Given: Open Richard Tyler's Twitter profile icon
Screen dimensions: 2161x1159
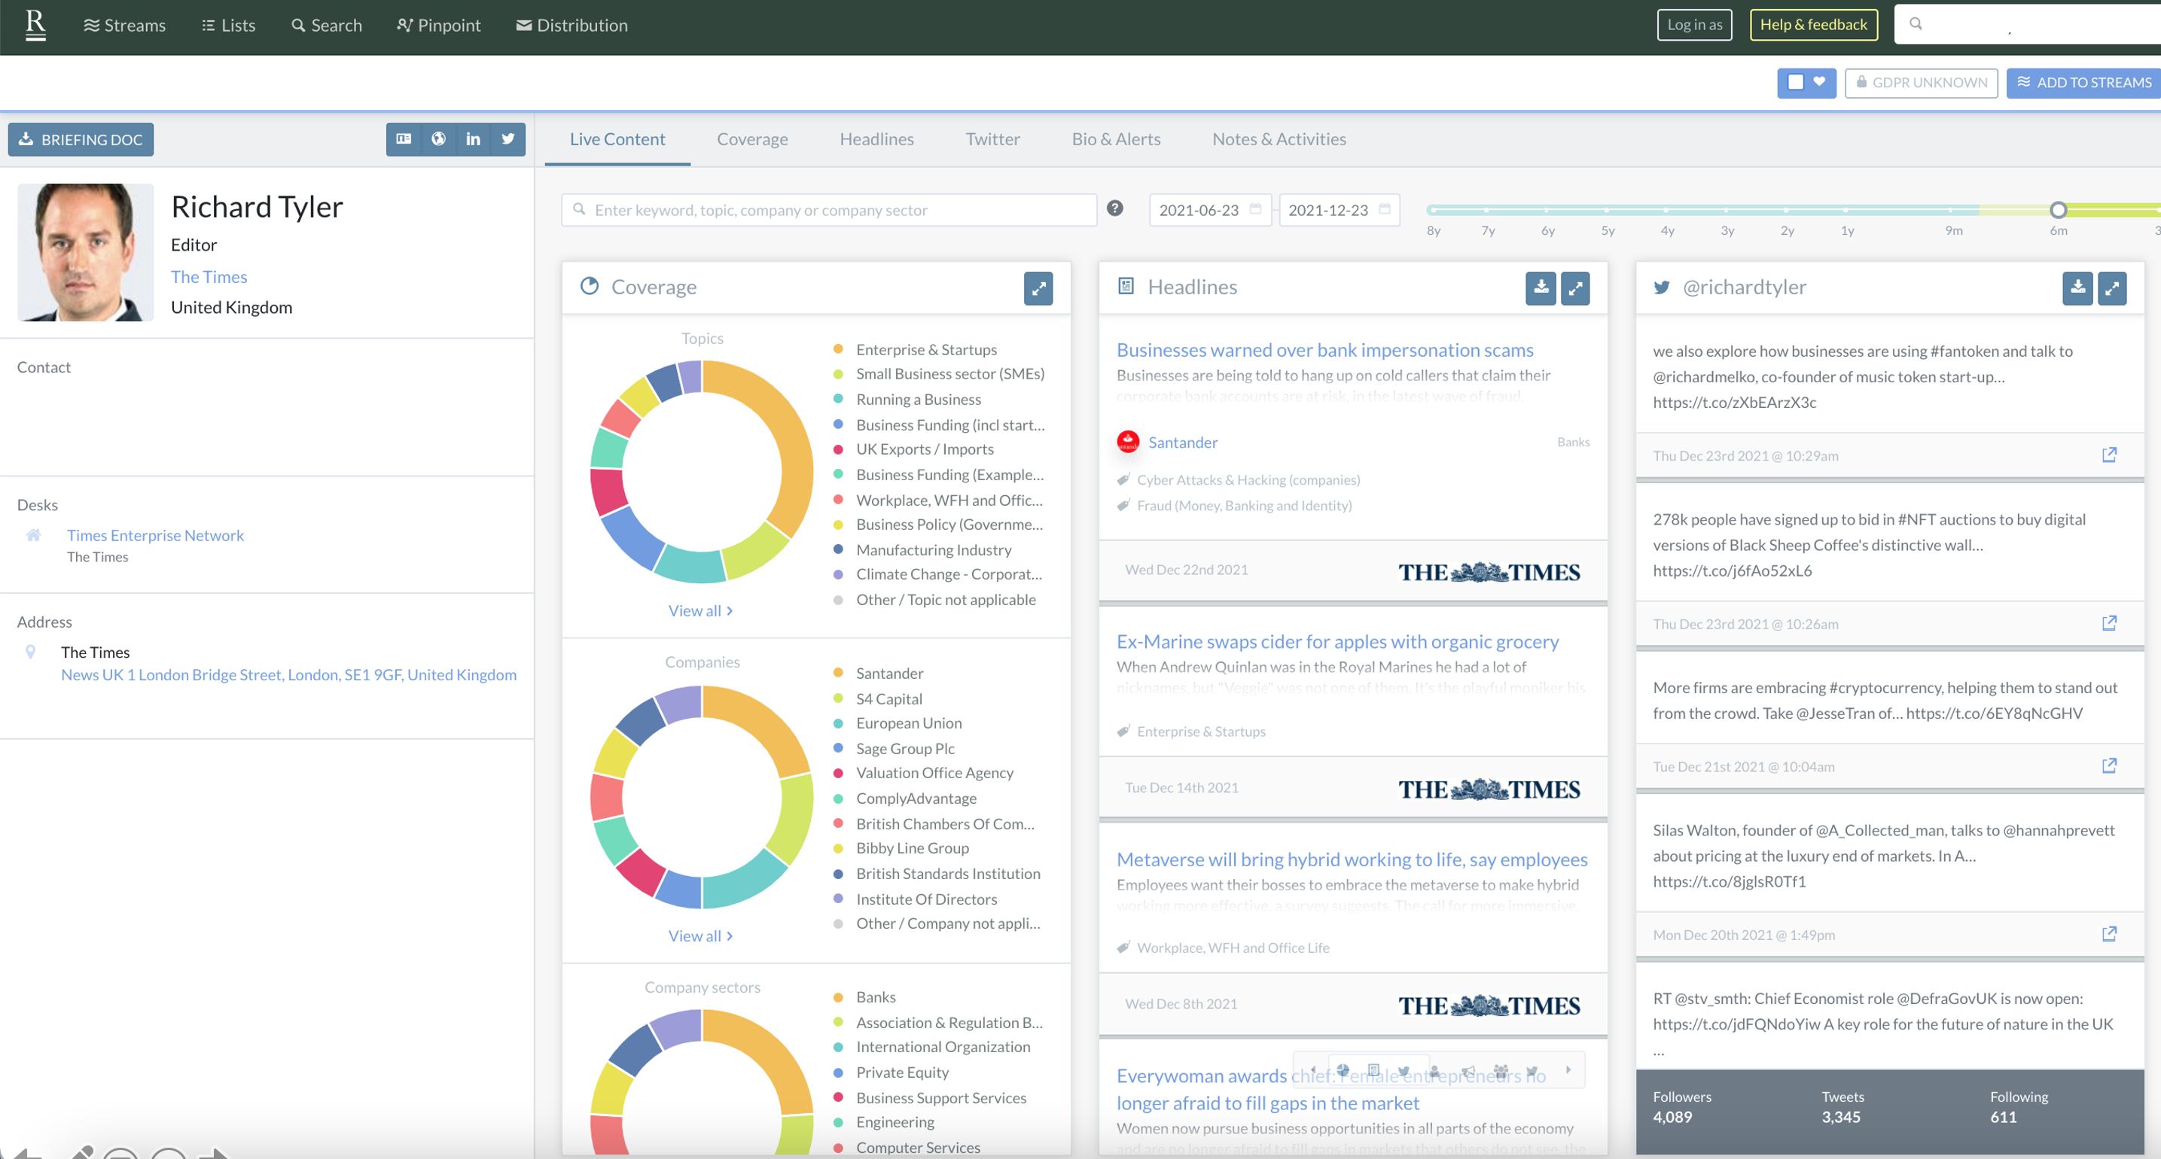Looking at the screenshot, I should tap(507, 138).
